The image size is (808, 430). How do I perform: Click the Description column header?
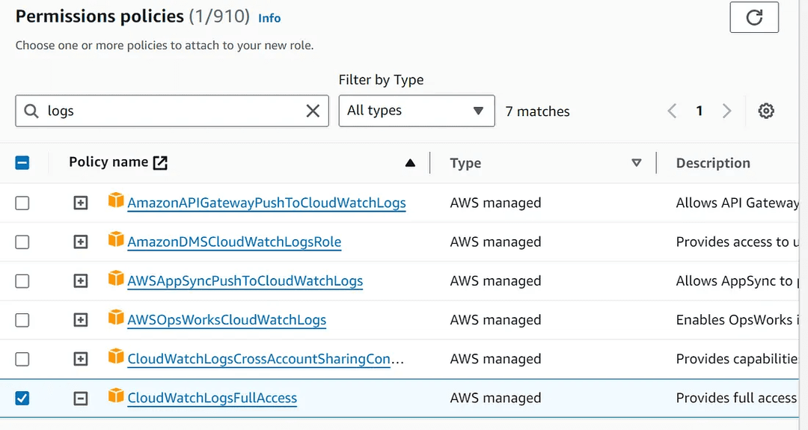pyautogui.click(x=713, y=163)
